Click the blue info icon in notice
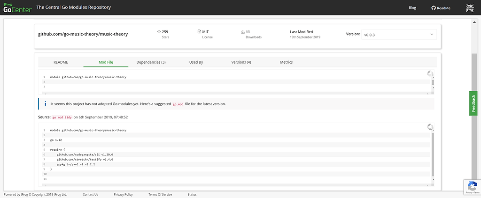481x198 pixels. tap(46, 104)
